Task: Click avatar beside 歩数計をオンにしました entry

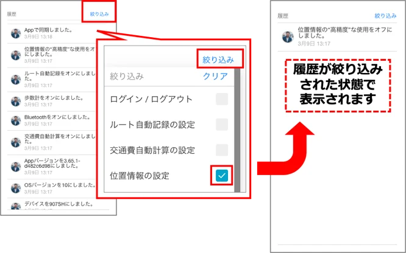Action: [16, 102]
